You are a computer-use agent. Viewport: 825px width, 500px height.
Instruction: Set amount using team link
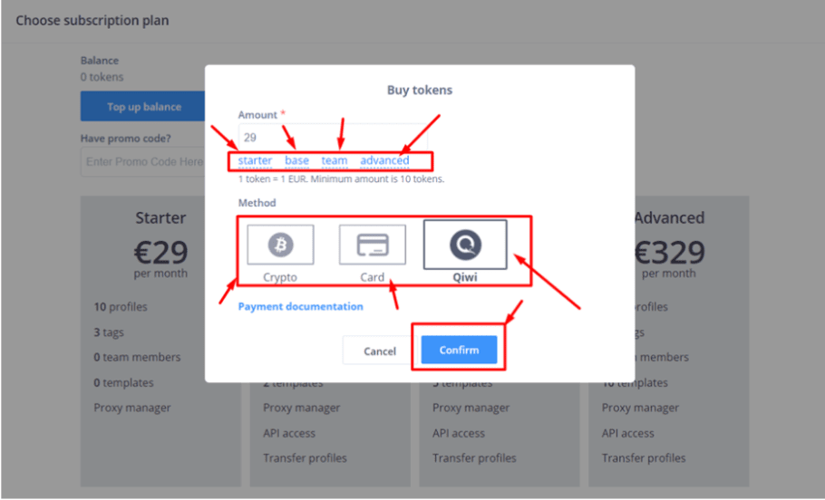click(x=335, y=160)
